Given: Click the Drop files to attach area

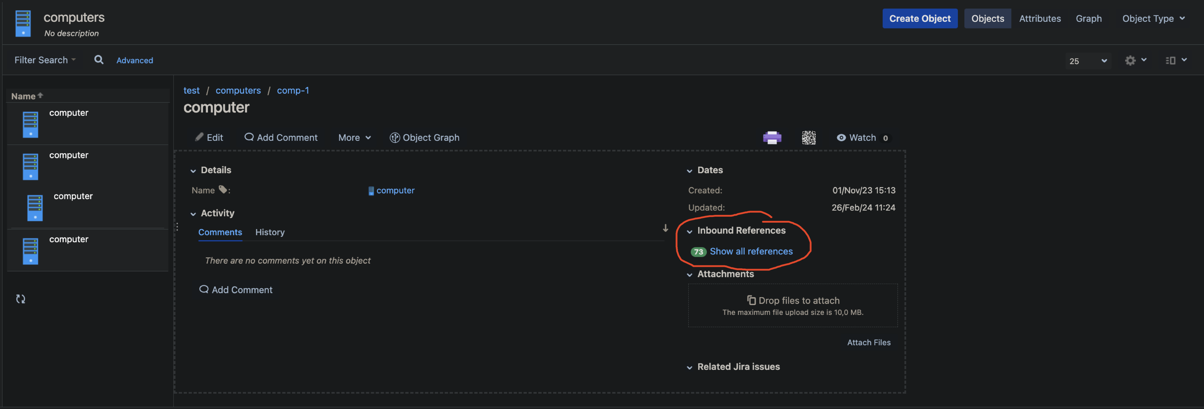Looking at the screenshot, I should point(792,305).
